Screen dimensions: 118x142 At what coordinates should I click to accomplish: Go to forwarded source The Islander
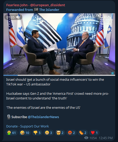pyautogui.click(x=49, y=10)
